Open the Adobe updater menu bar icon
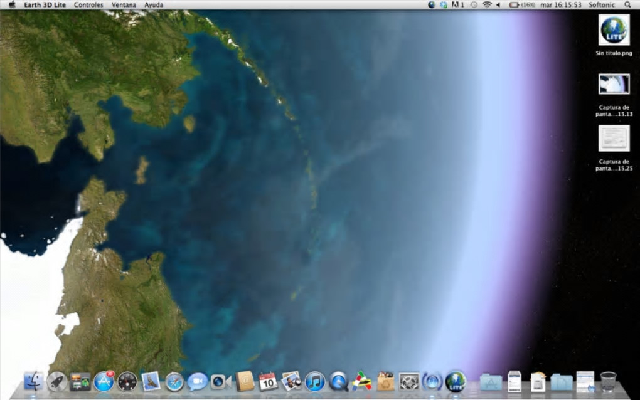Image resolution: width=640 pixels, height=400 pixels. (457, 5)
